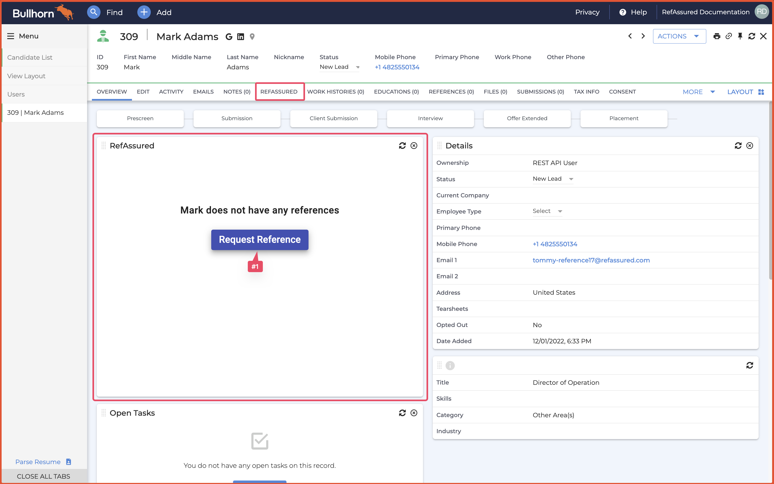Open the CONSENT tab
The image size is (774, 484).
pyautogui.click(x=622, y=92)
